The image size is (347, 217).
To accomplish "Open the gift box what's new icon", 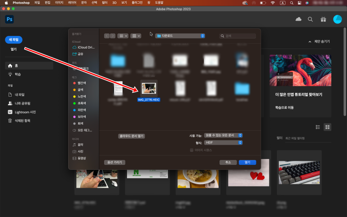I will point(323,19).
